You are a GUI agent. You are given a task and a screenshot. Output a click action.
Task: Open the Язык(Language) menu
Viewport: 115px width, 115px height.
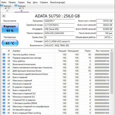point(57,2)
